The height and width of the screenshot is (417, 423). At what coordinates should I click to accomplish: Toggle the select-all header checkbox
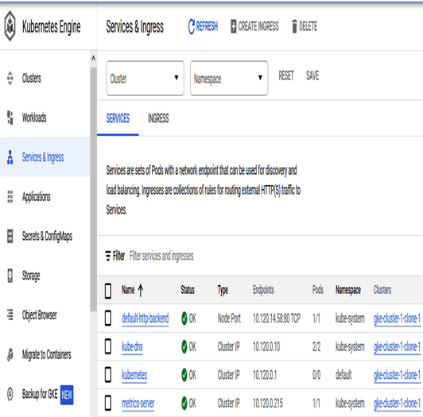pyautogui.click(x=108, y=291)
